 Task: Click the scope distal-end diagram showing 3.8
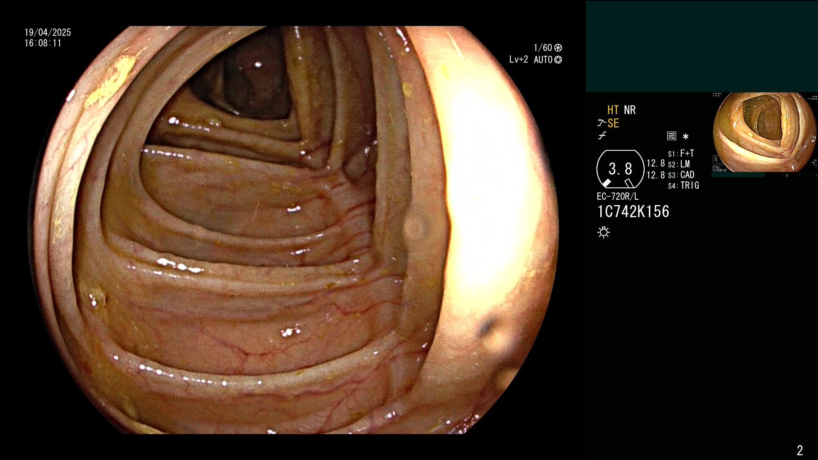pyautogui.click(x=620, y=169)
